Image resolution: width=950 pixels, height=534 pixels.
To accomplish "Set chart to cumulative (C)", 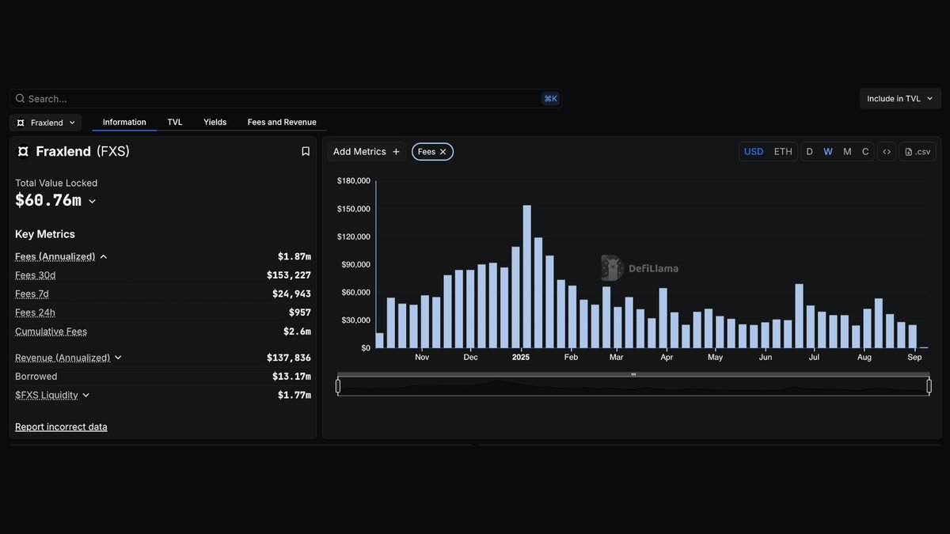I will (865, 152).
